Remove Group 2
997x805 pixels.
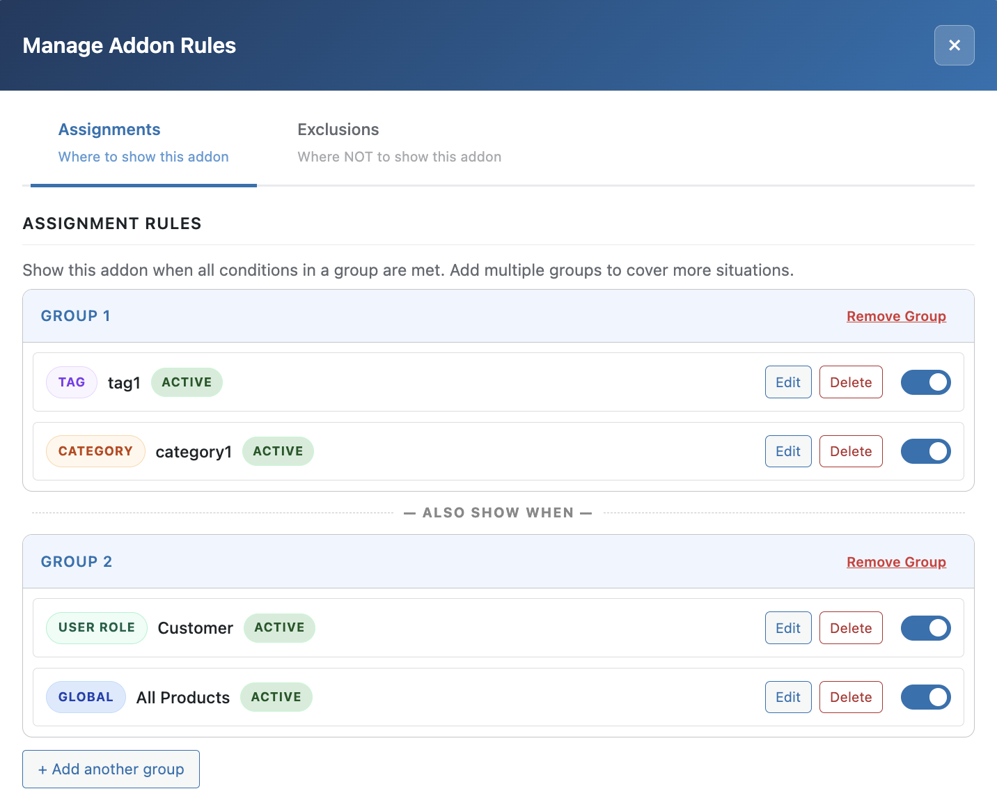896,562
